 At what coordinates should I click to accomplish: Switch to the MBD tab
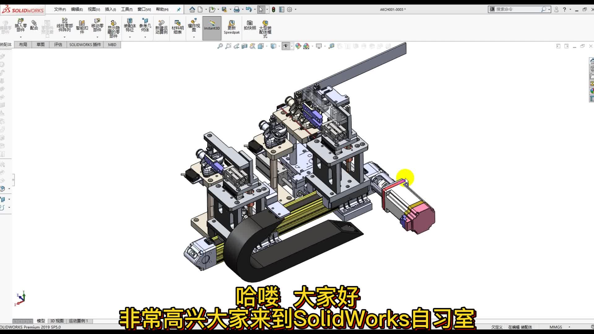click(112, 45)
